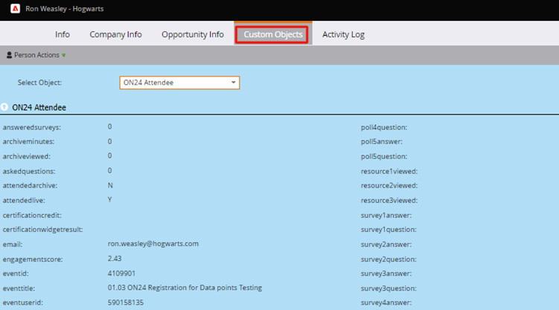
Task: Click the archiveviewed label
Action: pos(26,157)
